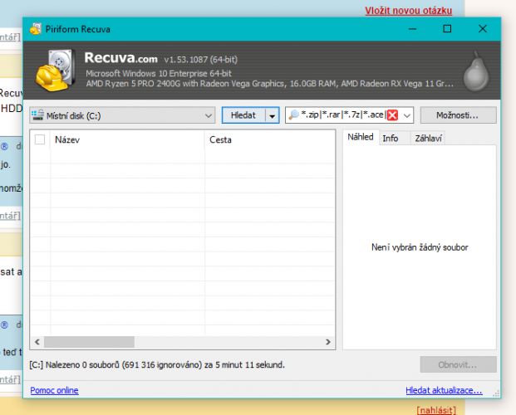Sort results by Cesta column header
The height and width of the screenshot is (415, 516).
(x=269, y=139)
